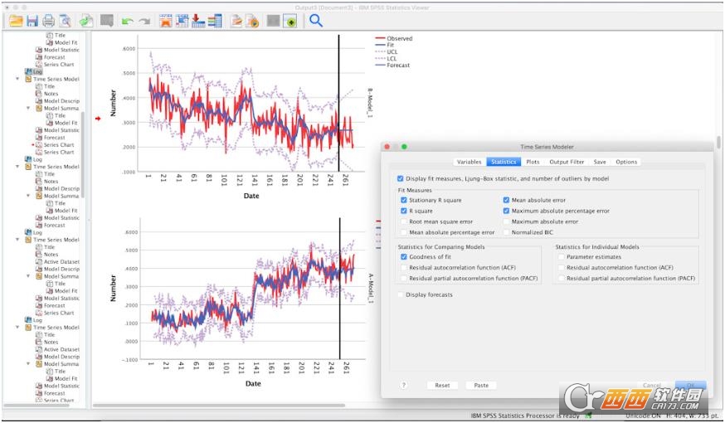Toggle Display fit measures, Ljung-Box checkbox
Screen dimensions: 725x423
400,178
